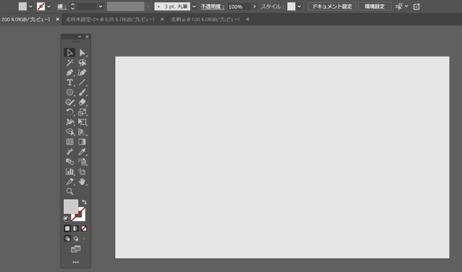Select the Polygon shape tool
Image resolution: width=462 pixels, height=272 pixels.
[x=70, y=92]
